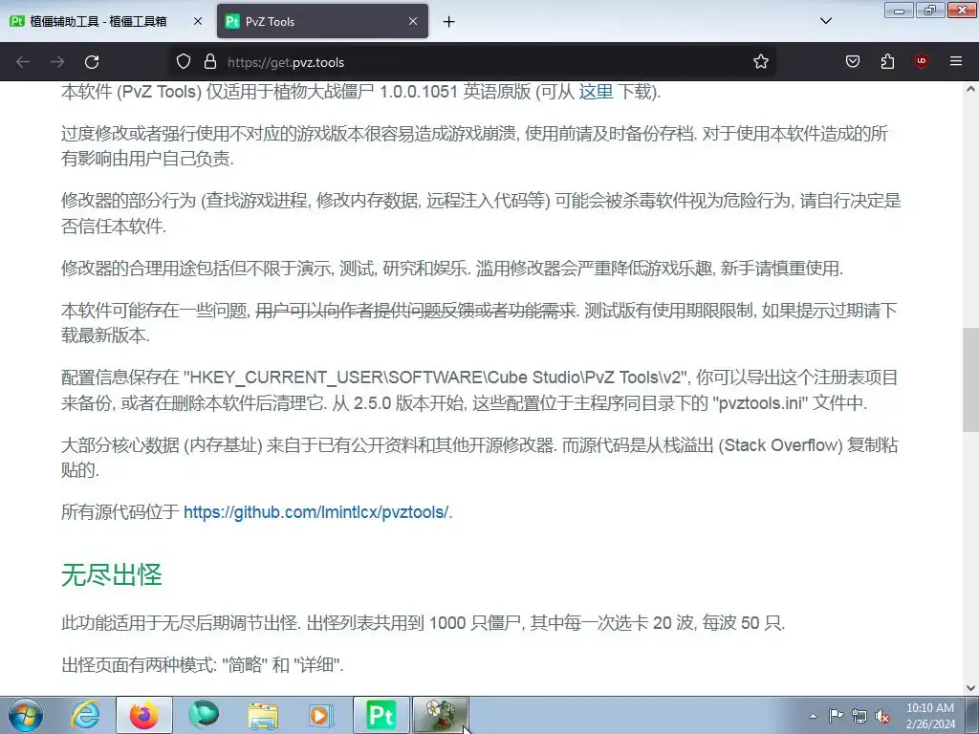
Task: Follow the 这里 download link
Action: pos(596,92)
